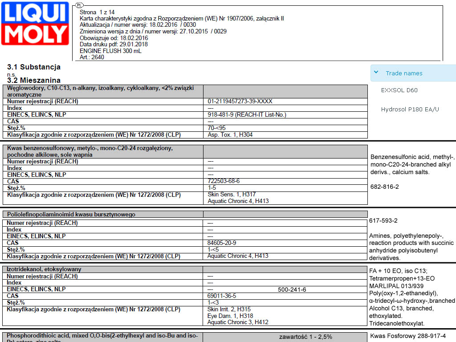Screen dimensions: 456x342
Task: Click the Izotridekanol, etoksylowany table header
Action: click(x=44, y=269)
